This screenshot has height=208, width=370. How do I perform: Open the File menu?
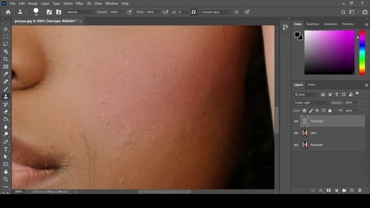13,3
